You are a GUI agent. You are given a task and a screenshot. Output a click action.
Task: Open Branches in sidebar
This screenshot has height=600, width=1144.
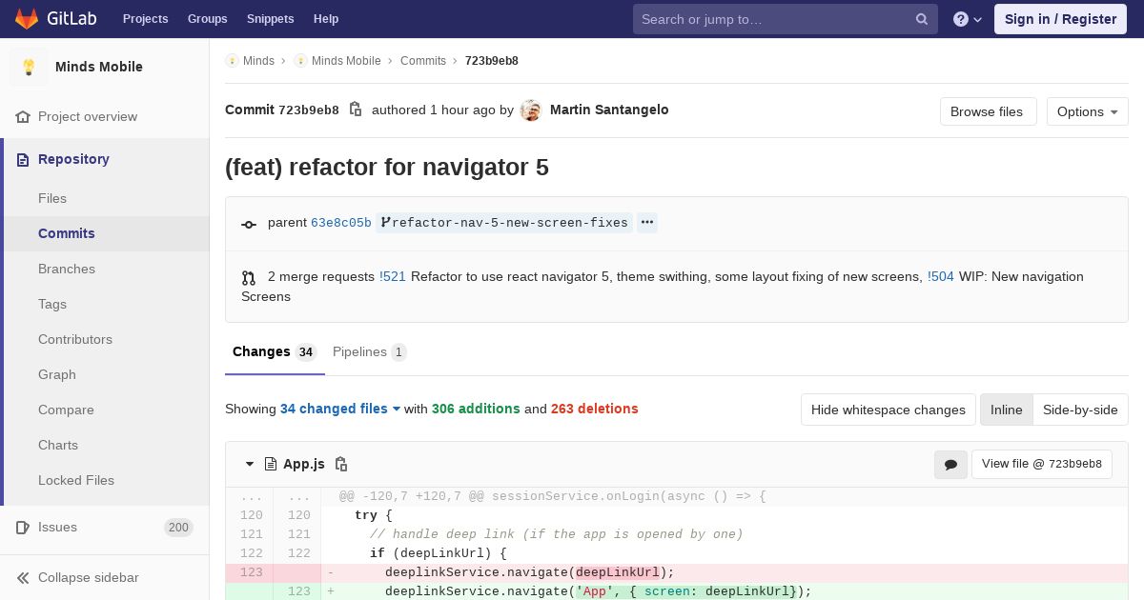(67, 270)
